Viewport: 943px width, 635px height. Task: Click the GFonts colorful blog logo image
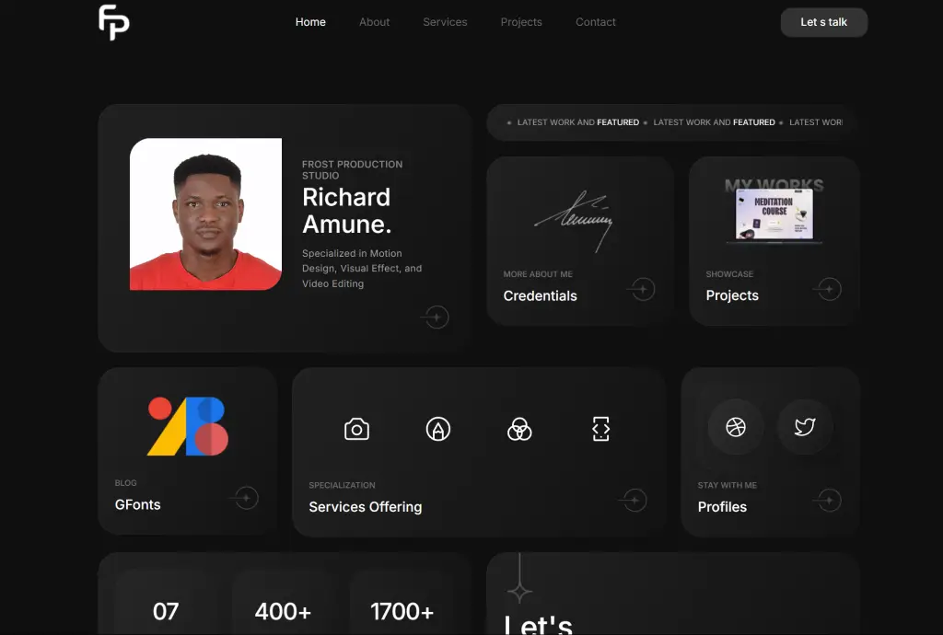click(x=188, y=426)
